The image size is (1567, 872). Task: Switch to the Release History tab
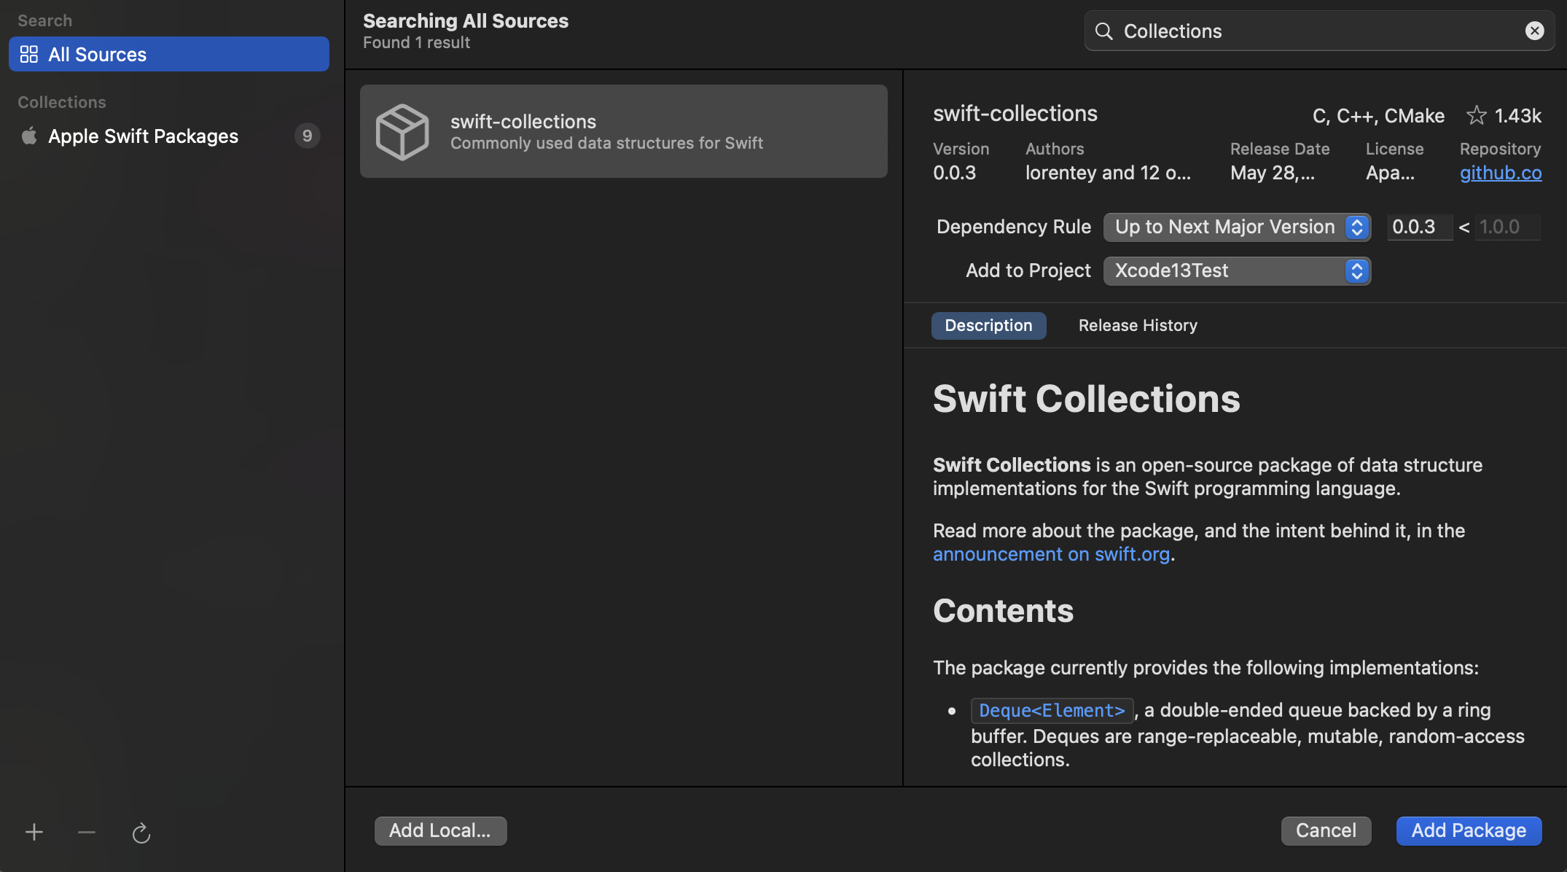point(1138,326)
